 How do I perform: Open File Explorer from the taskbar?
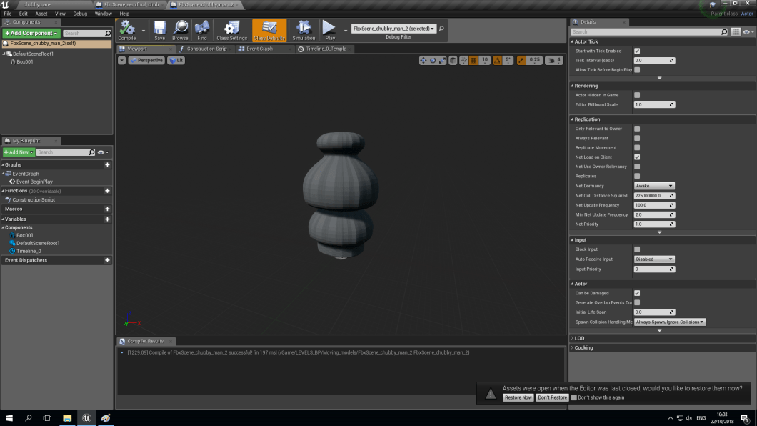(67, 418)
